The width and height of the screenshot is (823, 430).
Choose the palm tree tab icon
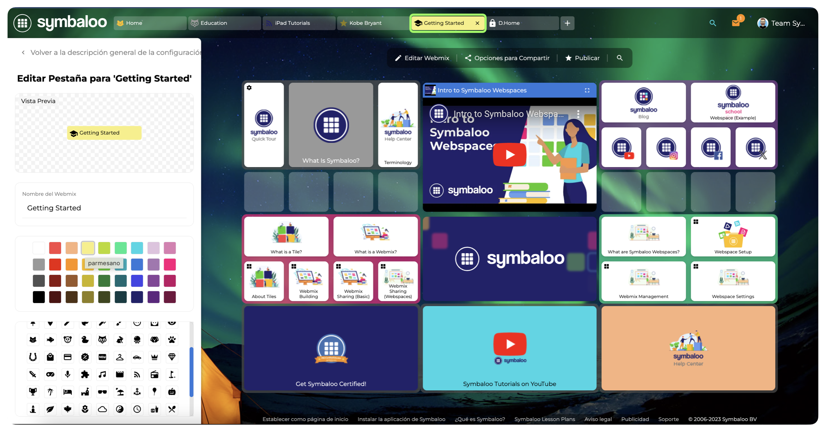pos(50,392)
